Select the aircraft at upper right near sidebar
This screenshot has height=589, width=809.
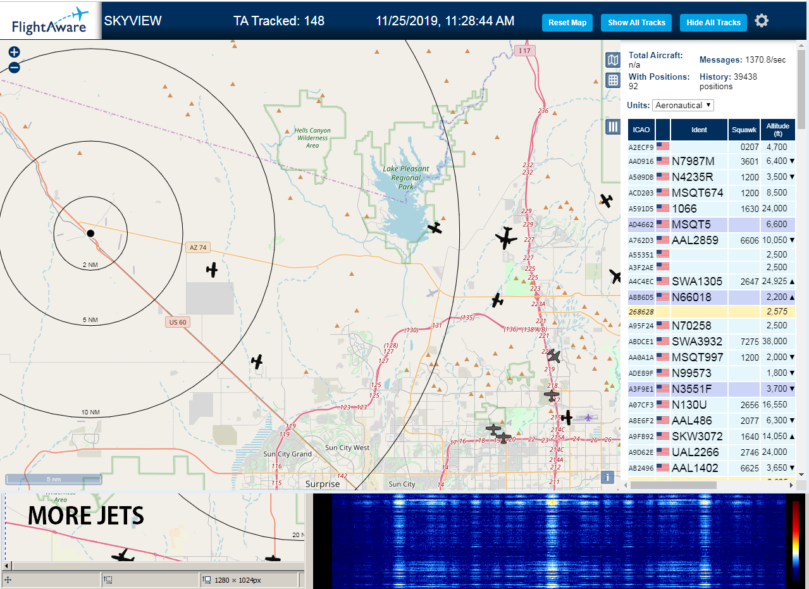(x=606, y=201)
